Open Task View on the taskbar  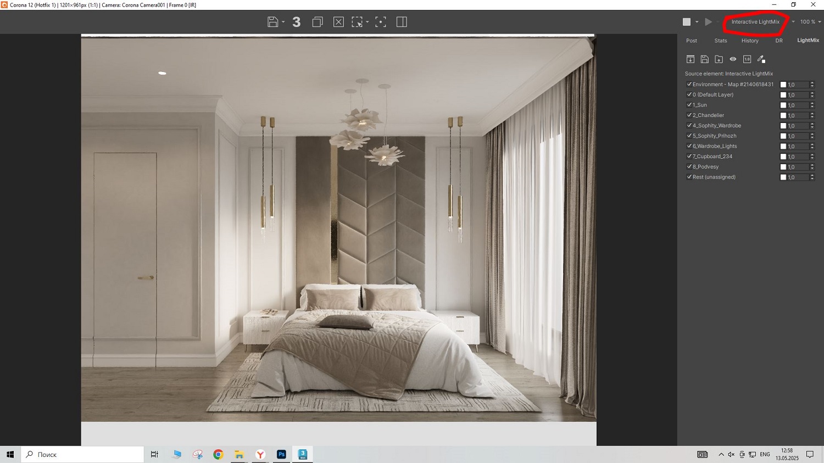click(154, 454)
